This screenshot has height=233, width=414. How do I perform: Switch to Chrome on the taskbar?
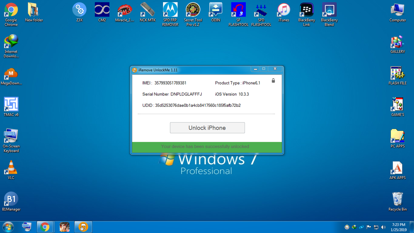click(45, 227)
